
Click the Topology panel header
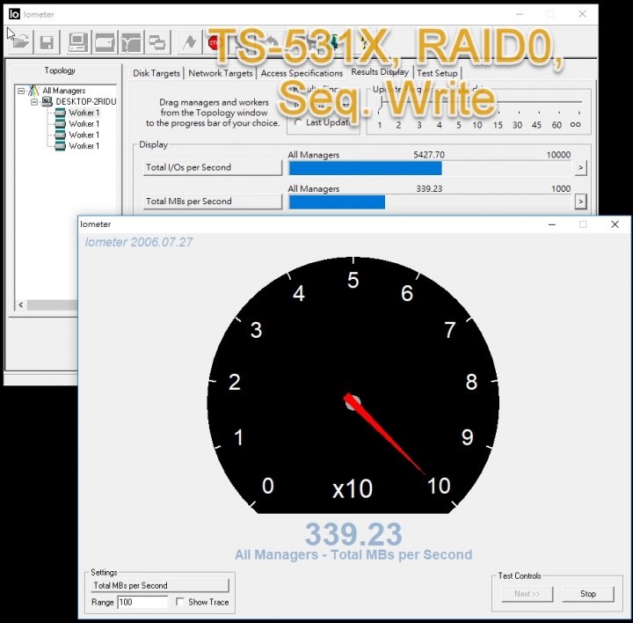[x=60, y=70]
